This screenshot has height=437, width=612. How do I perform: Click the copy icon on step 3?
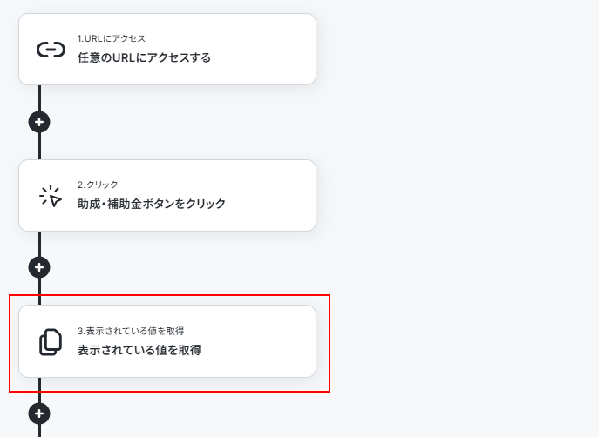click(x=51, y=342)
